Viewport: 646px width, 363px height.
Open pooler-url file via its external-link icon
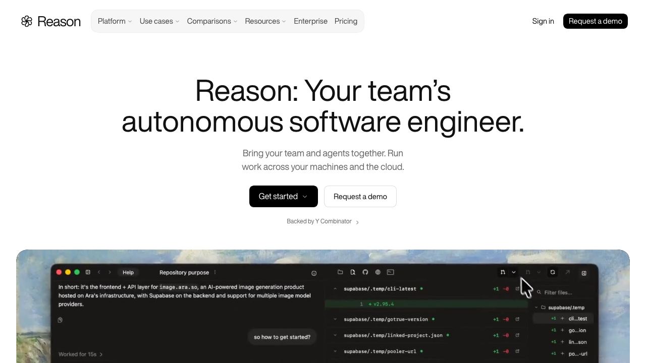(x=517, y=351)
